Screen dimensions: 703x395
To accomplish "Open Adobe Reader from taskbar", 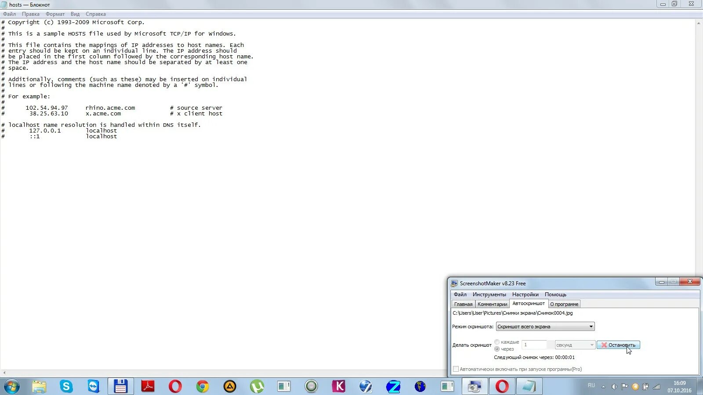I will 148,387.
